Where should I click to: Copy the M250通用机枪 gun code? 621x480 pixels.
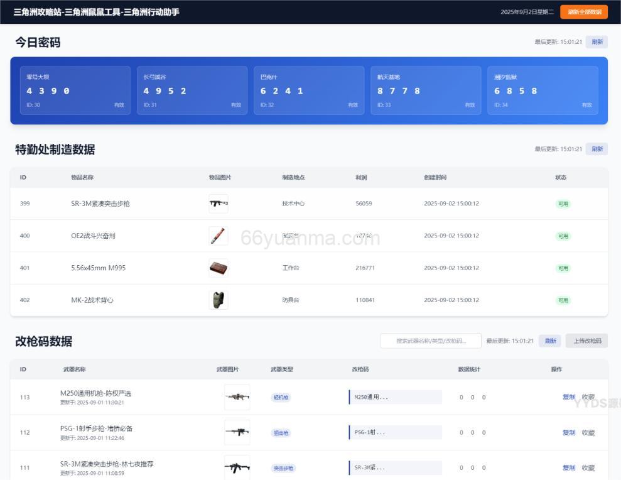[568, 397]
